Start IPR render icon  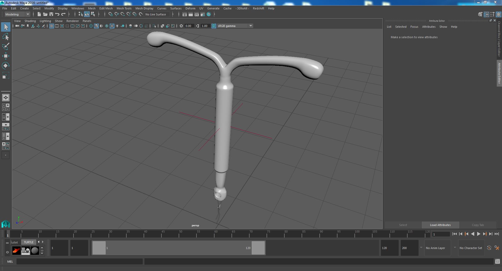tap(197, 14)
